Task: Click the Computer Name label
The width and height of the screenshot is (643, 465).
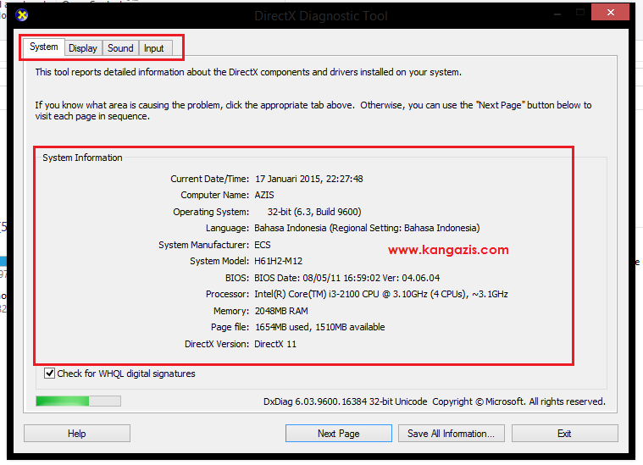Action: coord(215,195)
